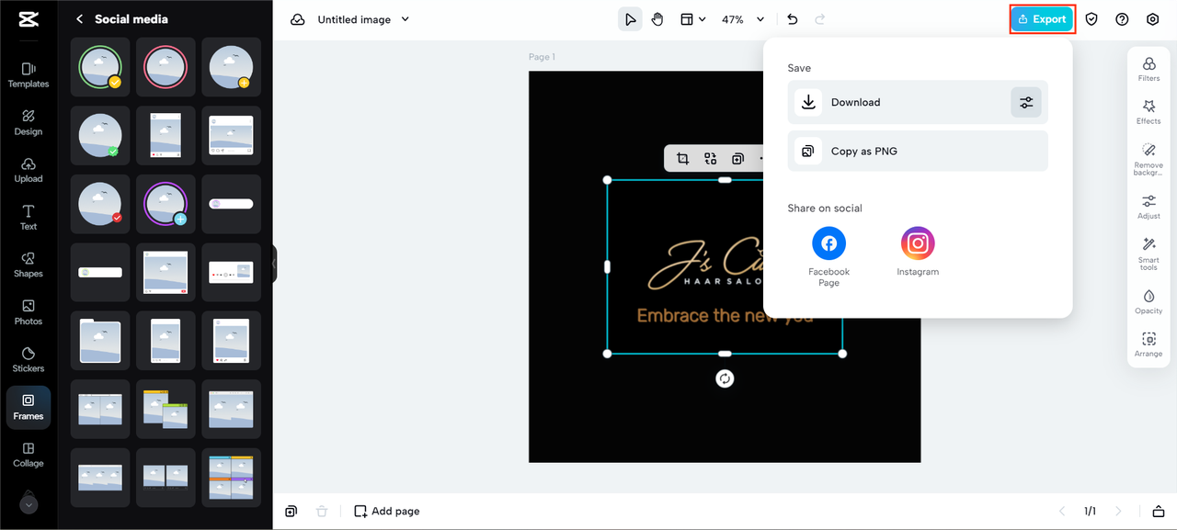
Task: Select the hand pan tool
Action: tap(657, 19)
